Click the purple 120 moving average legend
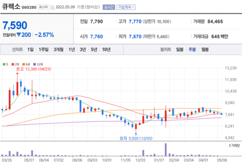 [x=38, y=64]
